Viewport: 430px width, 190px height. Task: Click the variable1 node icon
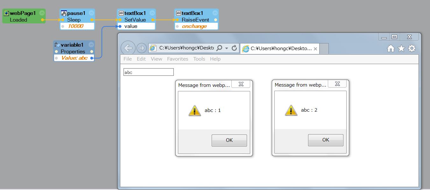click(57, 45)
